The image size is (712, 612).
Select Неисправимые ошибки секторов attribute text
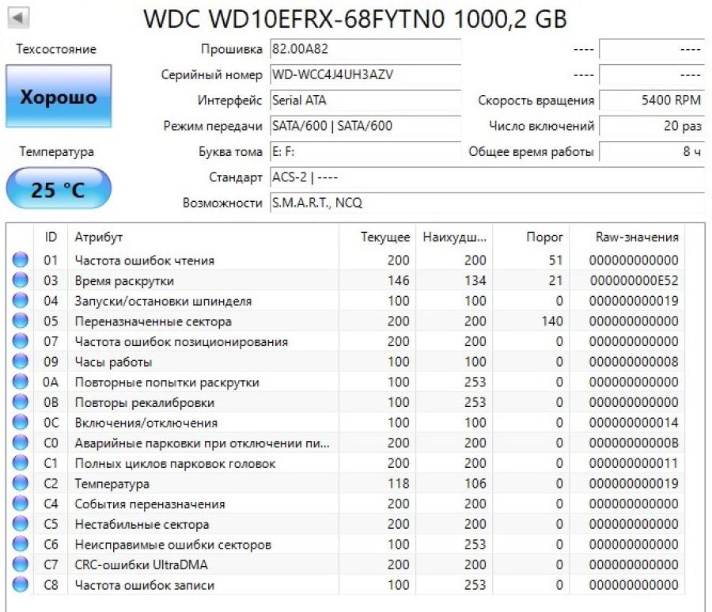pos(173,544)
